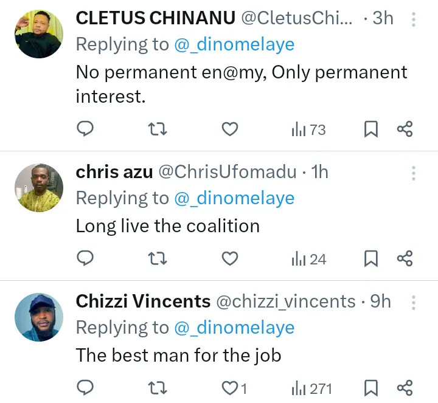
Task: Open more options for chris azu's tweet
Action: click(414, 174)
